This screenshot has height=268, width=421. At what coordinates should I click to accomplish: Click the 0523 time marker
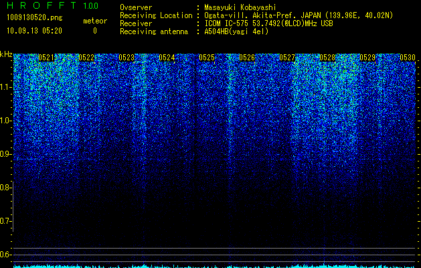click(127, 58)
